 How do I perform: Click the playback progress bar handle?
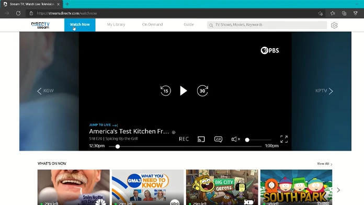point(118,146)
